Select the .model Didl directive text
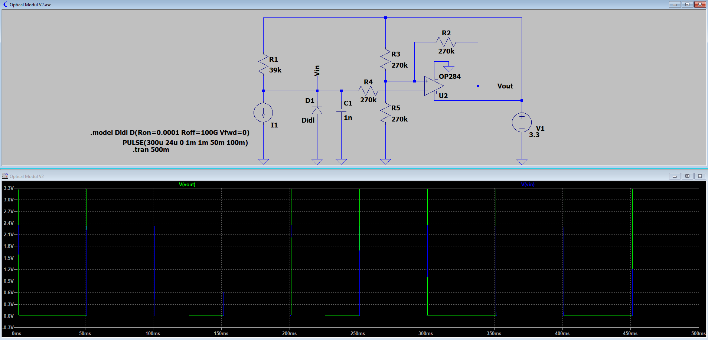The width and height of the screenshot is (708, 340). click(x=169, y=132)
